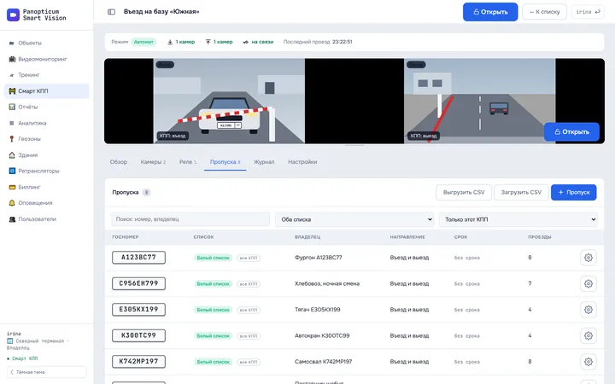Click the Panopticum Smart Vision logo

point(37,15)
